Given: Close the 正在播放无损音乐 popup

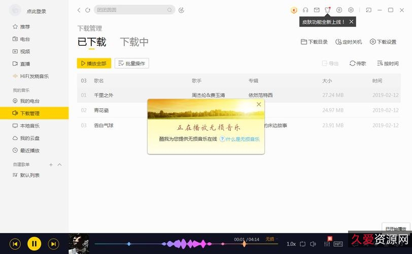Looking at the screenshot, I should pos(259,104).
